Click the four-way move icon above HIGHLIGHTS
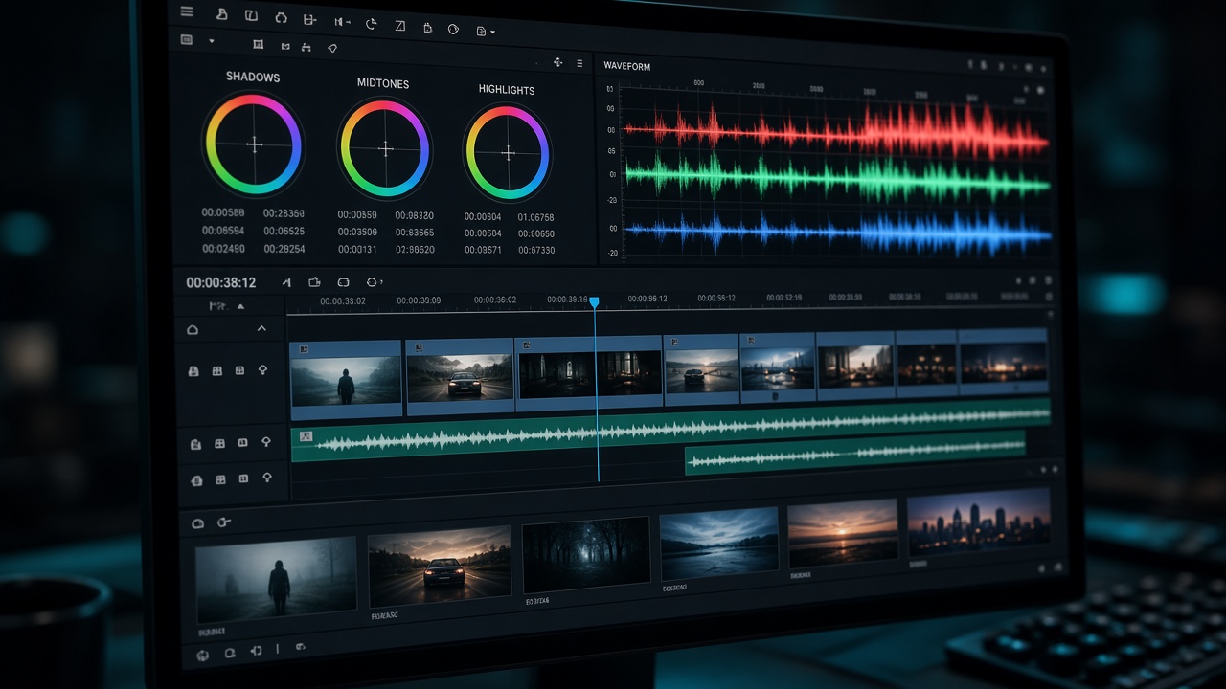This screenshot has width=1226, height=689. click(x=557, y=62)
